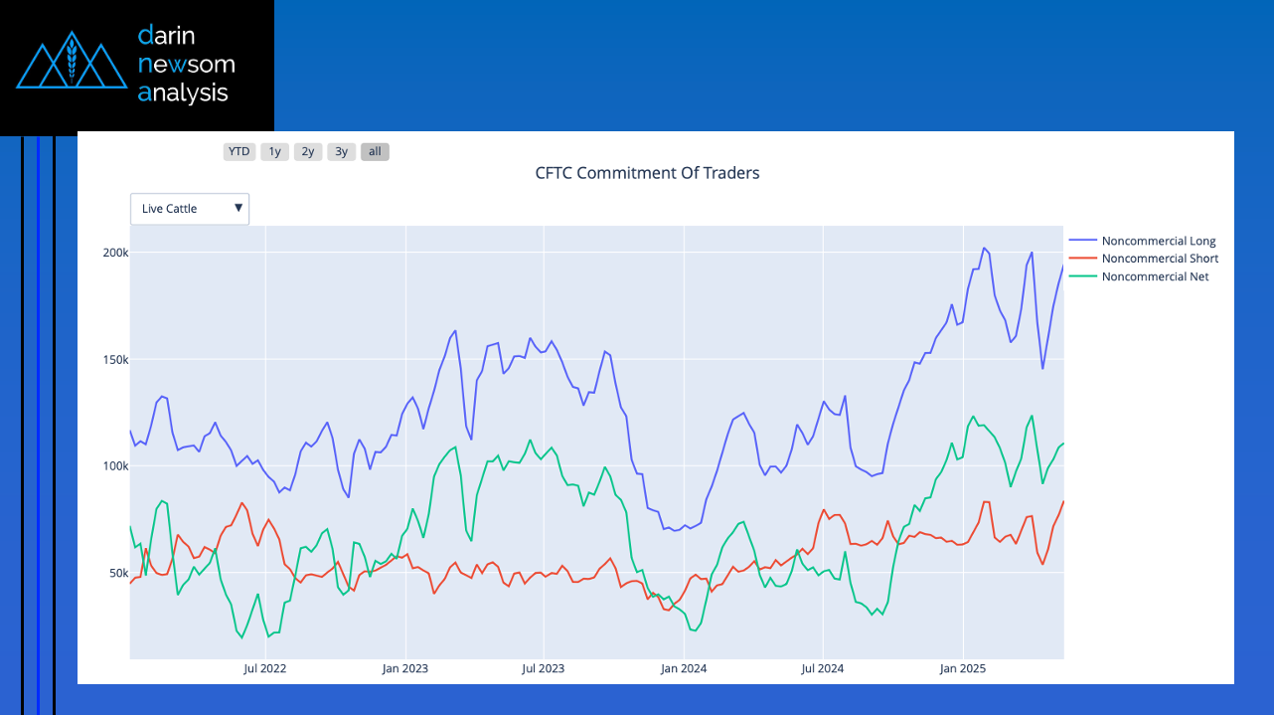The height and width of the screenshot is (715, 1274).
Task: Click the CFTC Commitment Of Traders title
Action: tap(647, 173)
